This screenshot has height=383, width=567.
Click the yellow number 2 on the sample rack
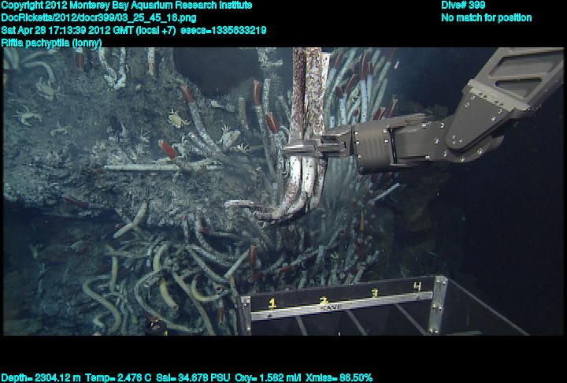click(x=324, y=300)
